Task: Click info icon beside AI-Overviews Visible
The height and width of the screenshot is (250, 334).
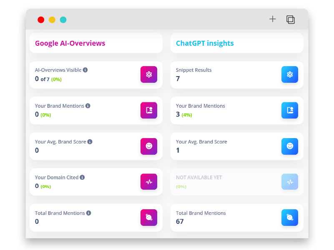Action: 85,70
